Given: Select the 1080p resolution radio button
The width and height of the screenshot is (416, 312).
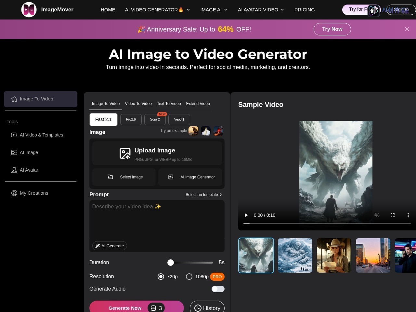Looking at the screenshot, I should point(189,277).
